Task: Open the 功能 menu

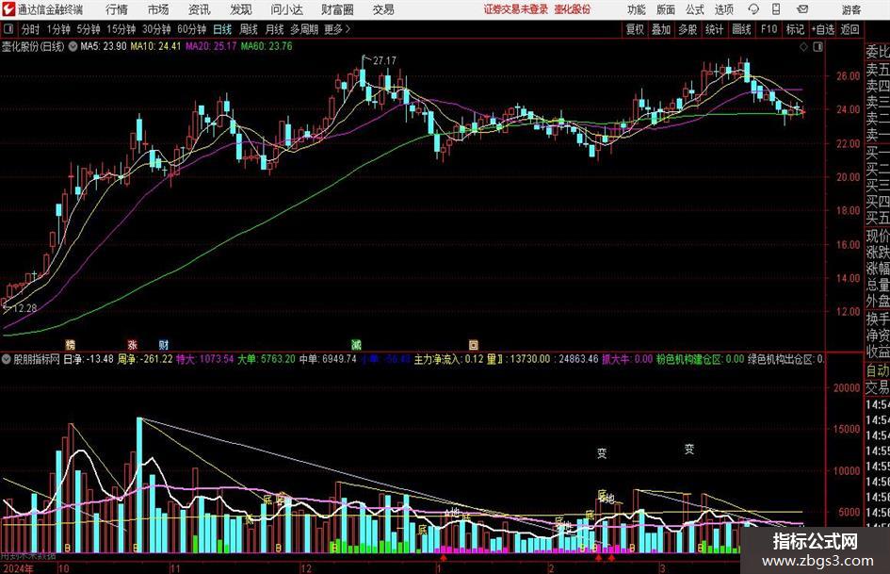Action: [637, 9]
